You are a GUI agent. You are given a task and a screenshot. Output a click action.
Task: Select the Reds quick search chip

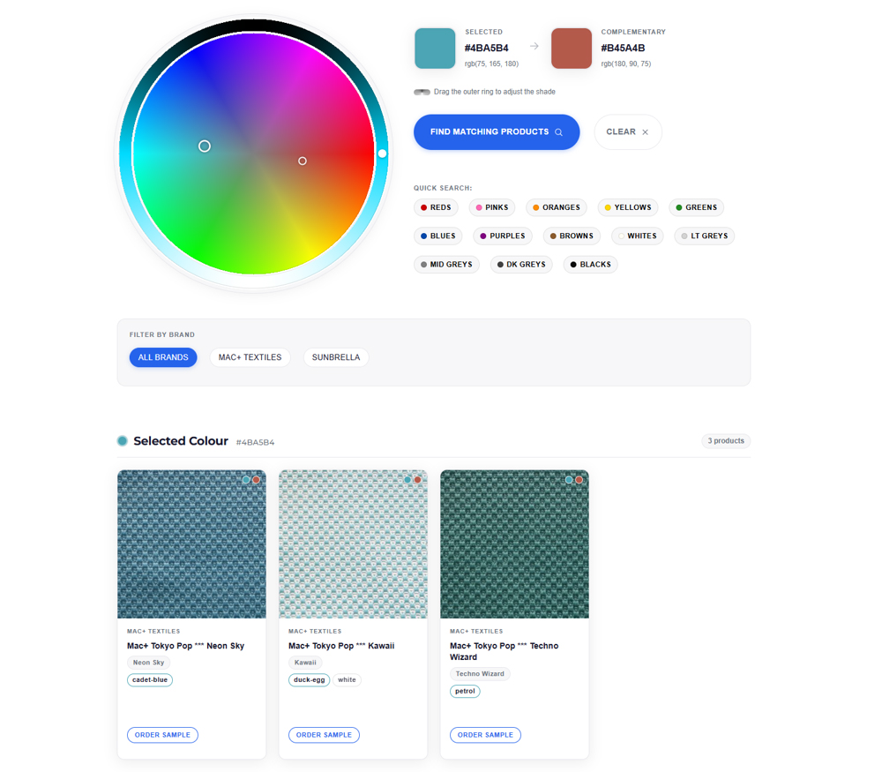tap(436, 207)
